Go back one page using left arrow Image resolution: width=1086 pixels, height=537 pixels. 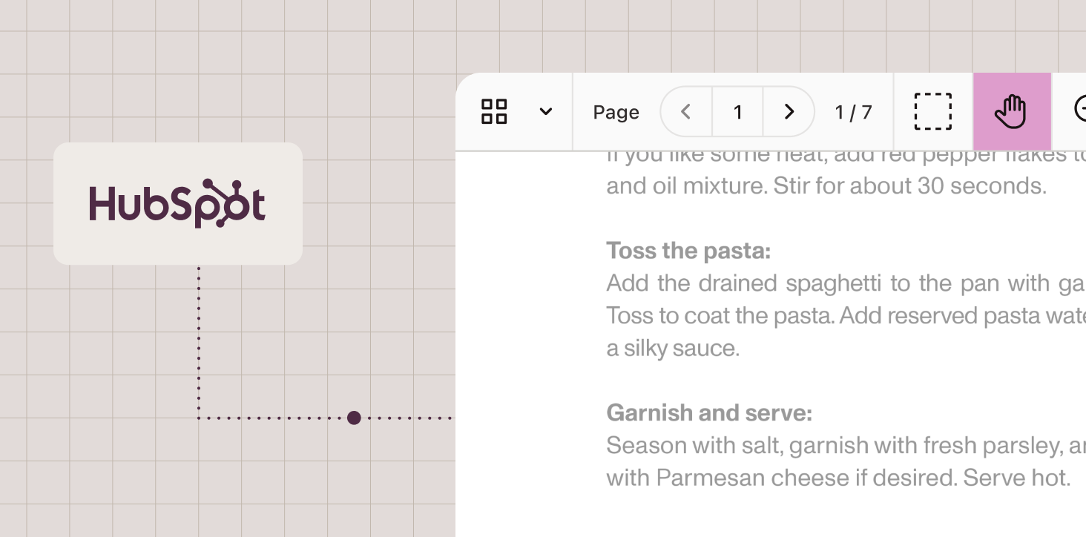(685, 111)
